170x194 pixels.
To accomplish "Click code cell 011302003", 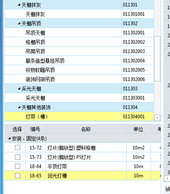I will tap(137, 51).
